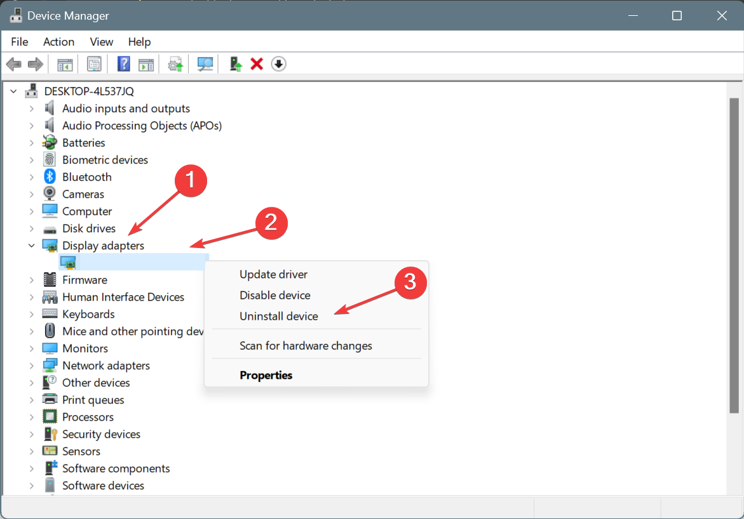Click the black down-arrow toolbar icon
Image resolution: width=744 pixels, height=519 pixels.
click(x=278, y=64)
